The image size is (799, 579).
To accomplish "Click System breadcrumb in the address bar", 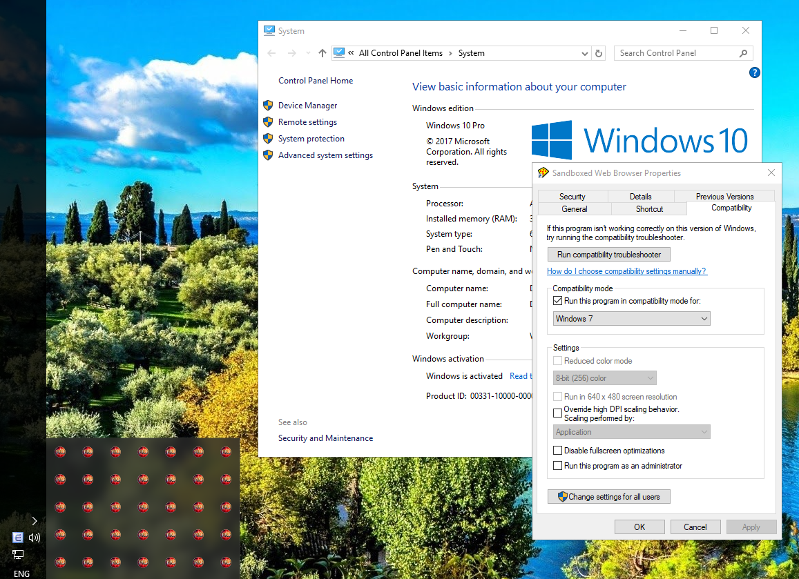I will click(472, 53).
